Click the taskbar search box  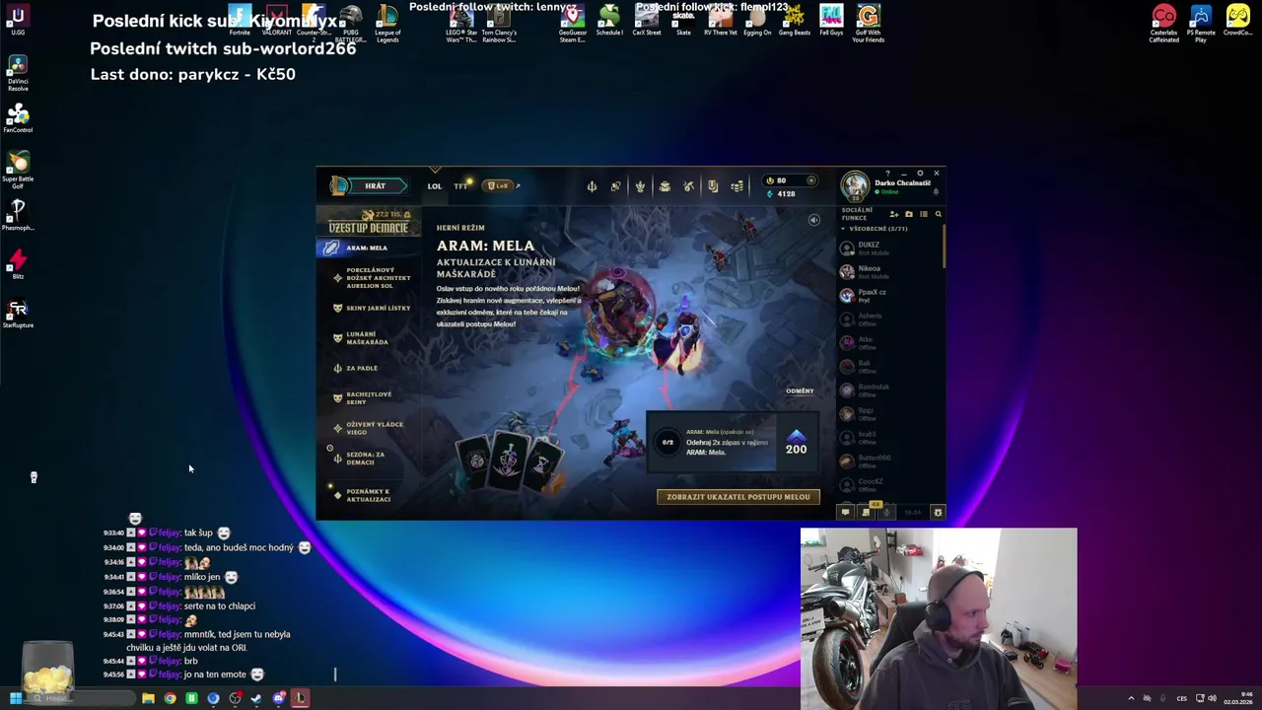(x=81, y=698)
